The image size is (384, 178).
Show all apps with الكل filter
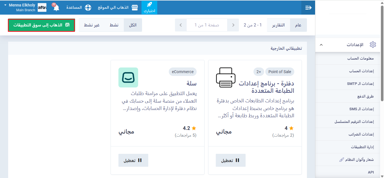click(133, 25)
